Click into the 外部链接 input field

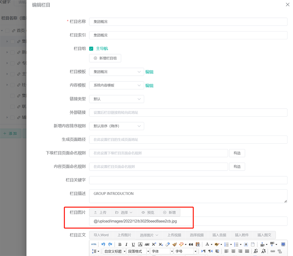tap(188, 113)
